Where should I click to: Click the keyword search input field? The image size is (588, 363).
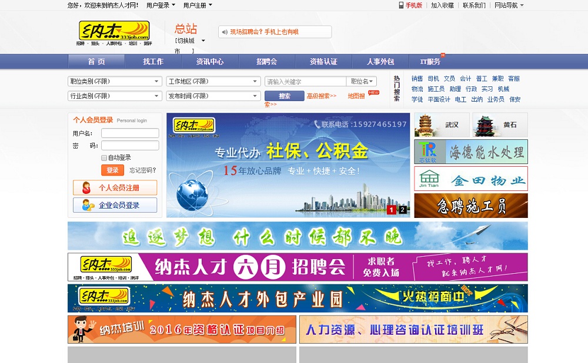(306, 81)
